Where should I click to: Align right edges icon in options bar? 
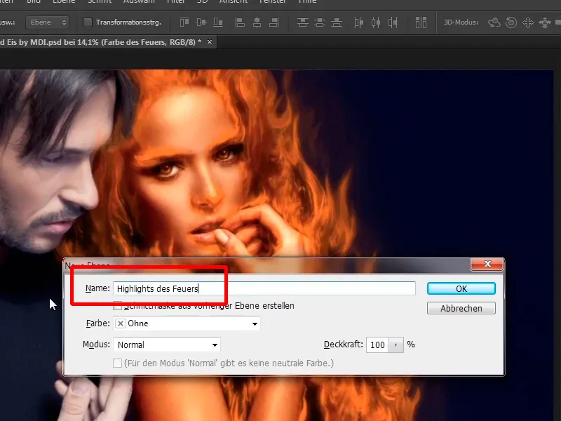pyautogui.click(x=274, y=22)
